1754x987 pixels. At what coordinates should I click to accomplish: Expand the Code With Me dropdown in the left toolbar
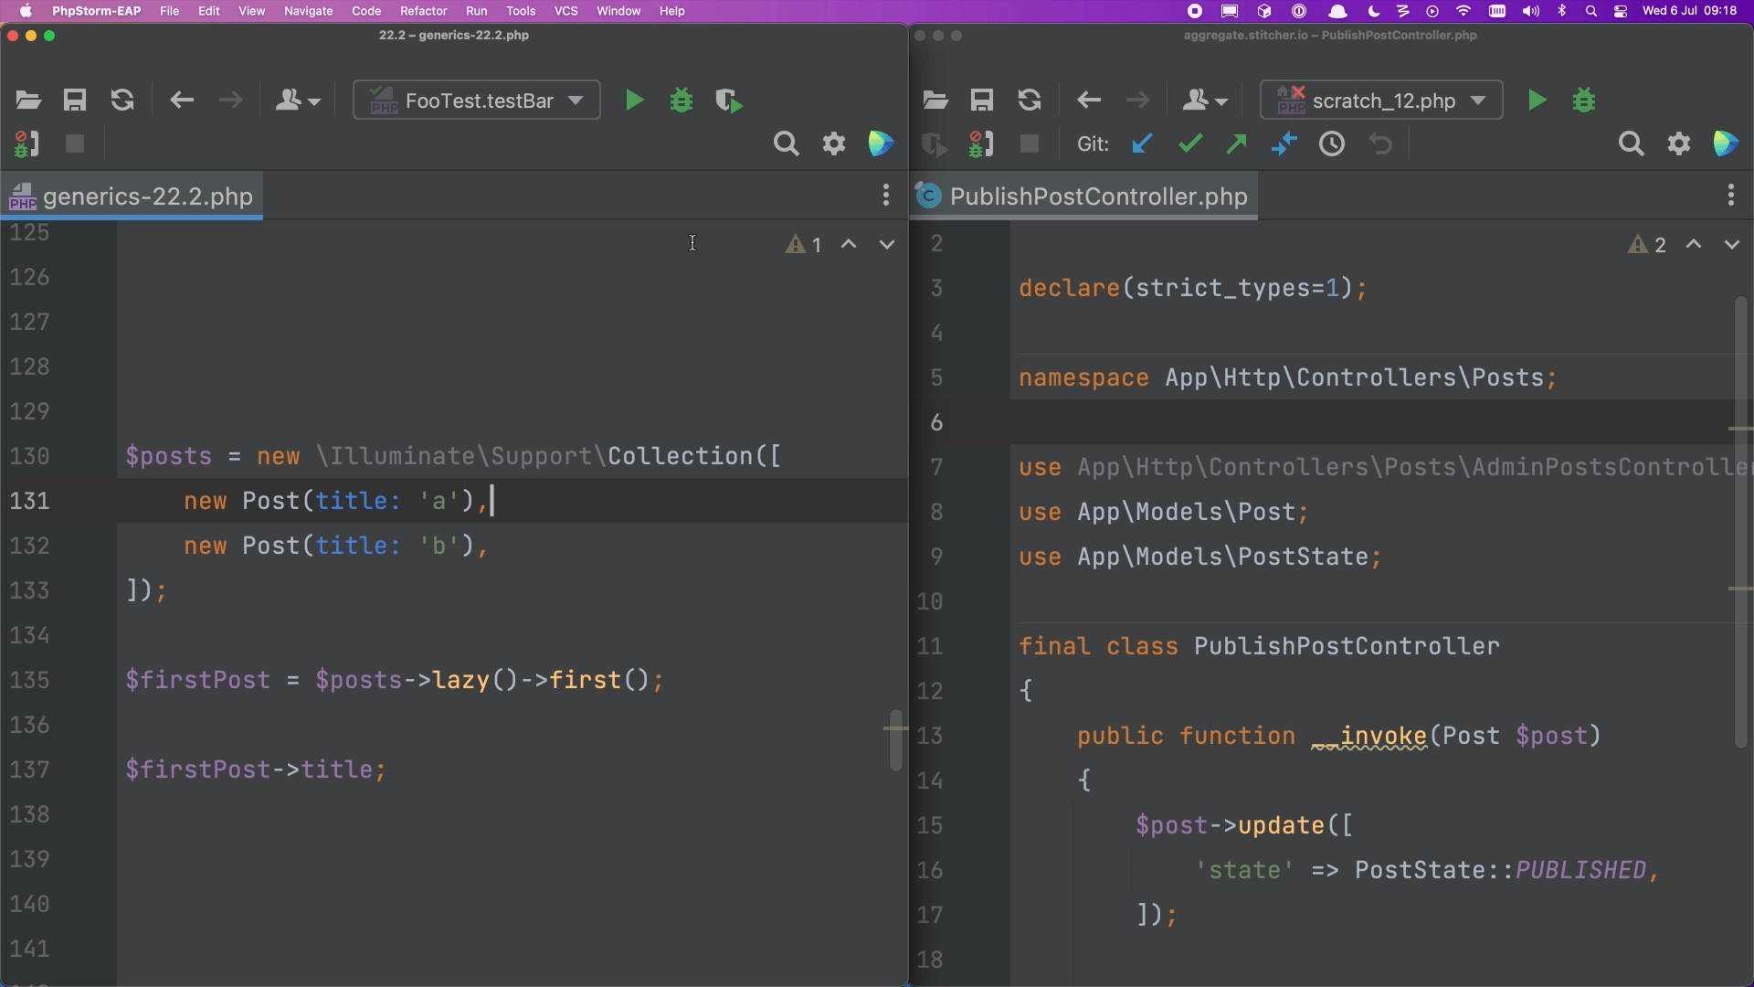(298, 101)
